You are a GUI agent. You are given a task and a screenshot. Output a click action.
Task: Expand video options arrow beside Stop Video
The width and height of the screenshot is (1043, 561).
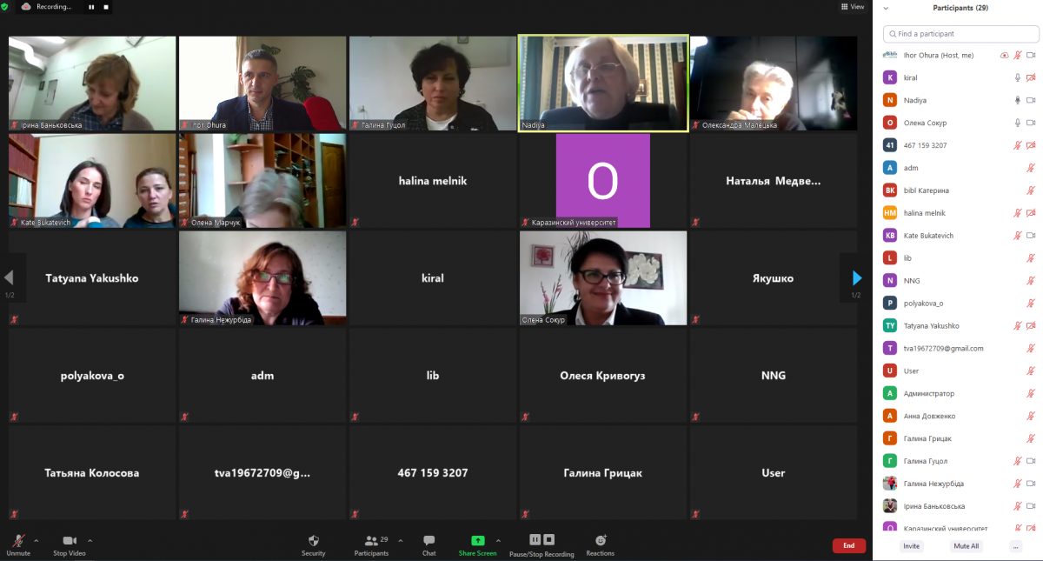[90, 539]
